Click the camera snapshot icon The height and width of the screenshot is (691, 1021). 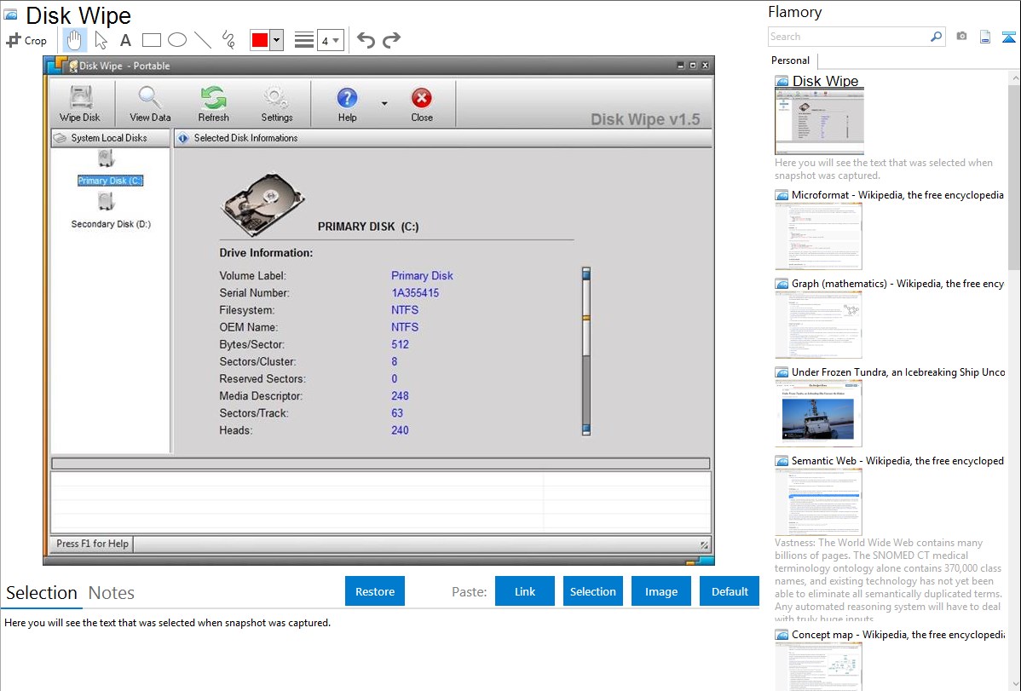pyautogui.click(x=961, y=37)
